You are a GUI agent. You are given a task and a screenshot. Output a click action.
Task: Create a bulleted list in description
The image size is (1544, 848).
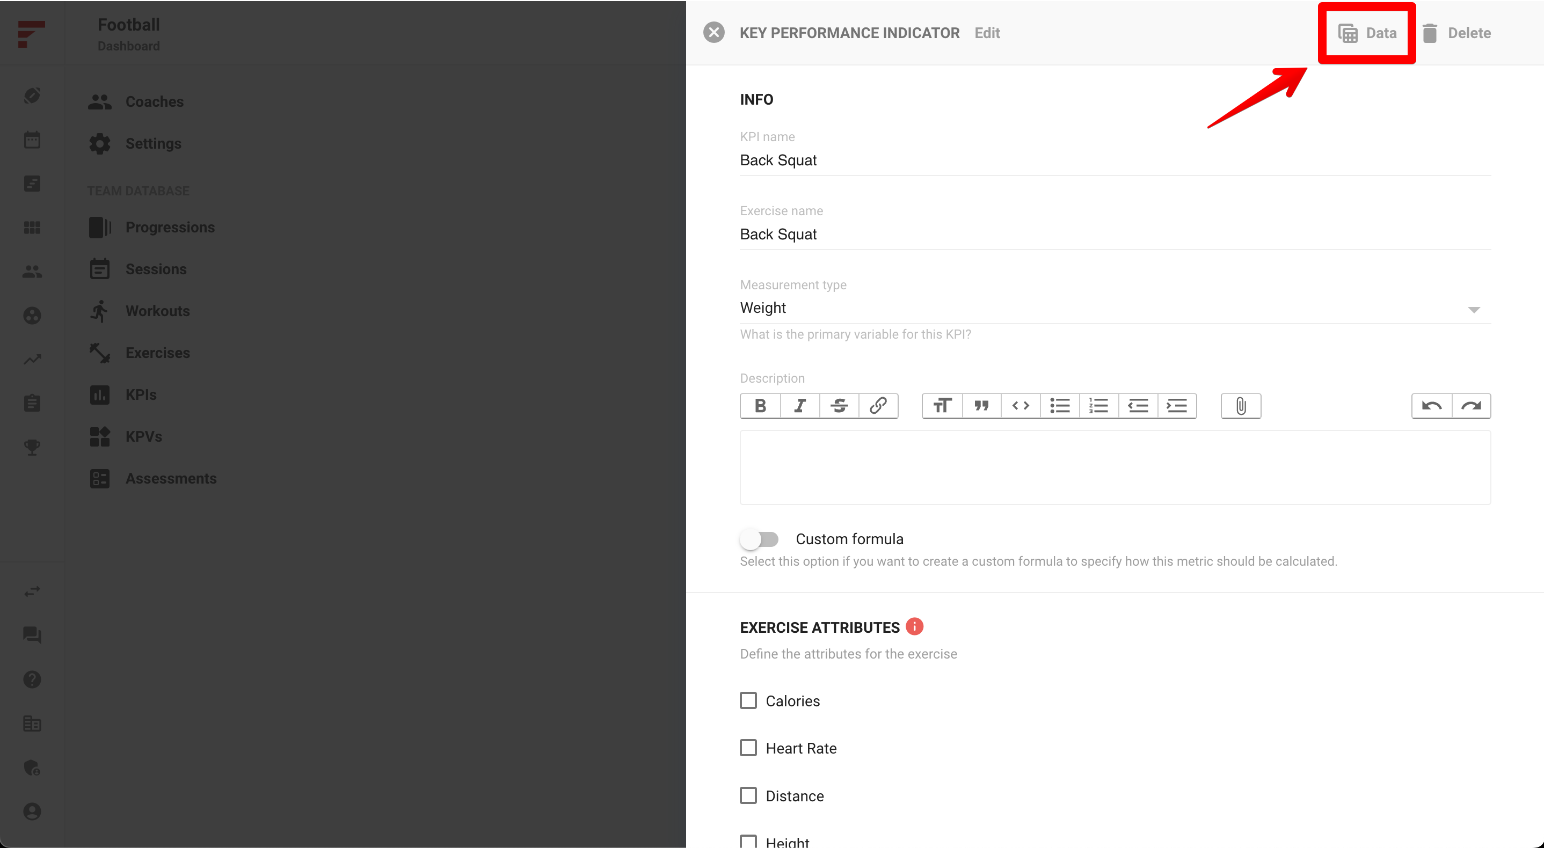1060,406
